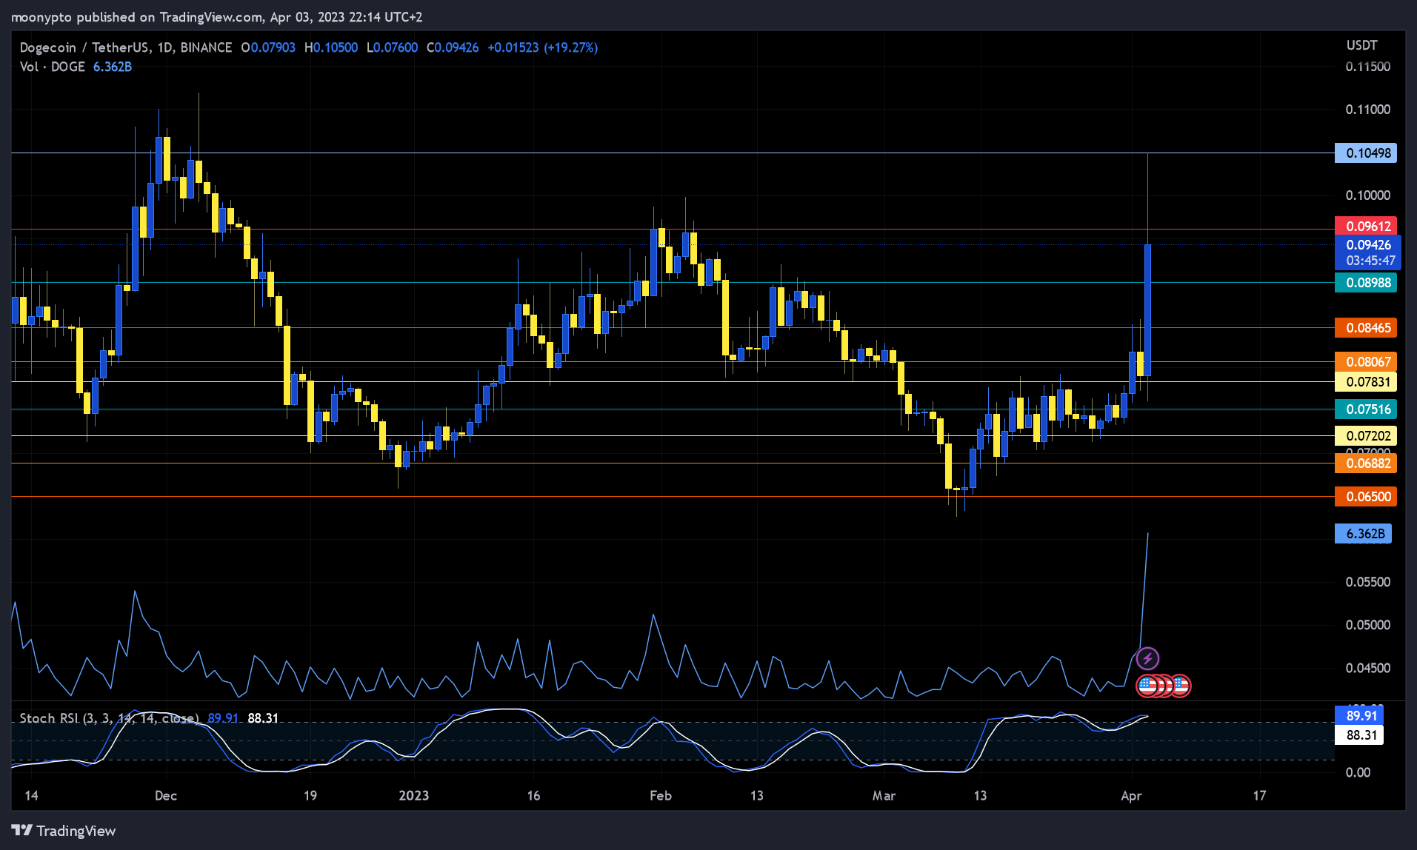Click the 0.10000 price axis label

pyautogui.click(x=1367, y=195)
